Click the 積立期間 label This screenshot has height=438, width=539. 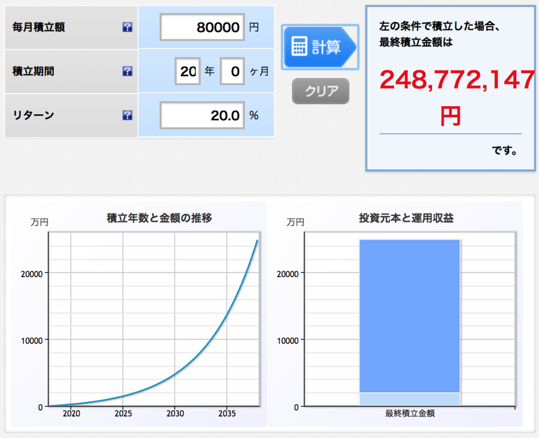33,71
